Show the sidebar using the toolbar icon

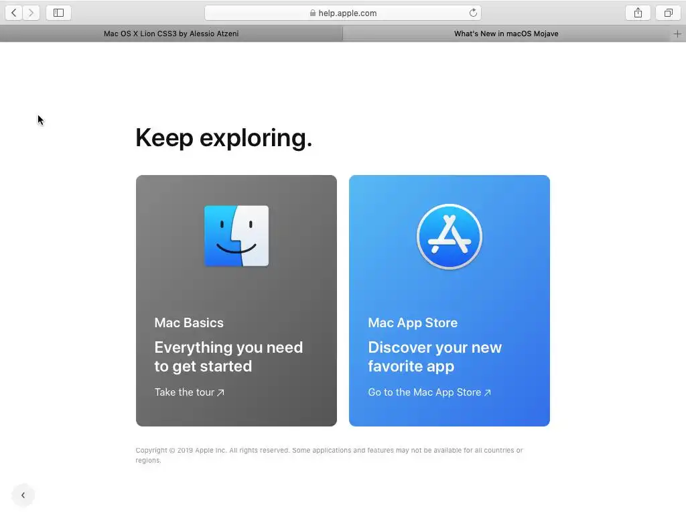(x=59, y=13)
